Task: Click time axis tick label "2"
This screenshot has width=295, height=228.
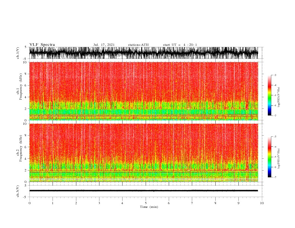Action: coord(76,203)
